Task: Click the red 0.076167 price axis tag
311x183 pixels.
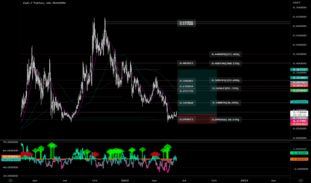Action: (x=300, y=124)
